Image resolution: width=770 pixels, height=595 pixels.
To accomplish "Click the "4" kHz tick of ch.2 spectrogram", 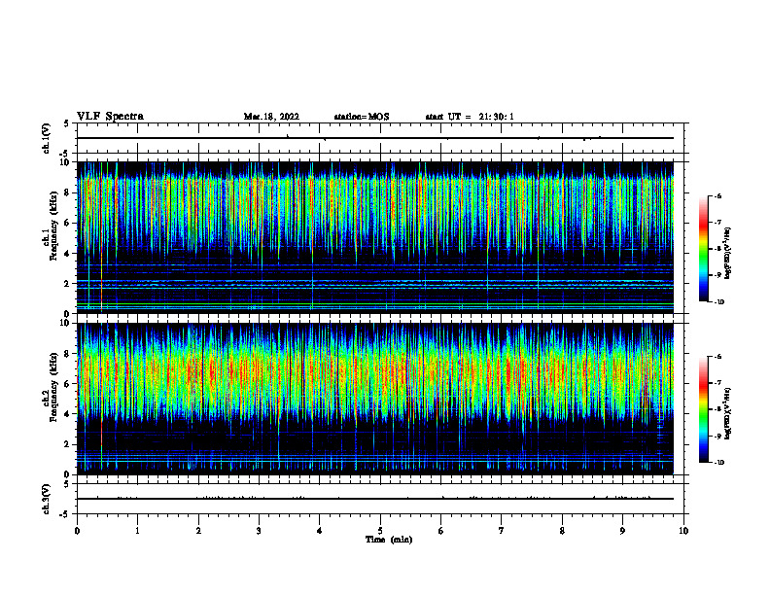I will pyautogui.click(x=67, y=414).
